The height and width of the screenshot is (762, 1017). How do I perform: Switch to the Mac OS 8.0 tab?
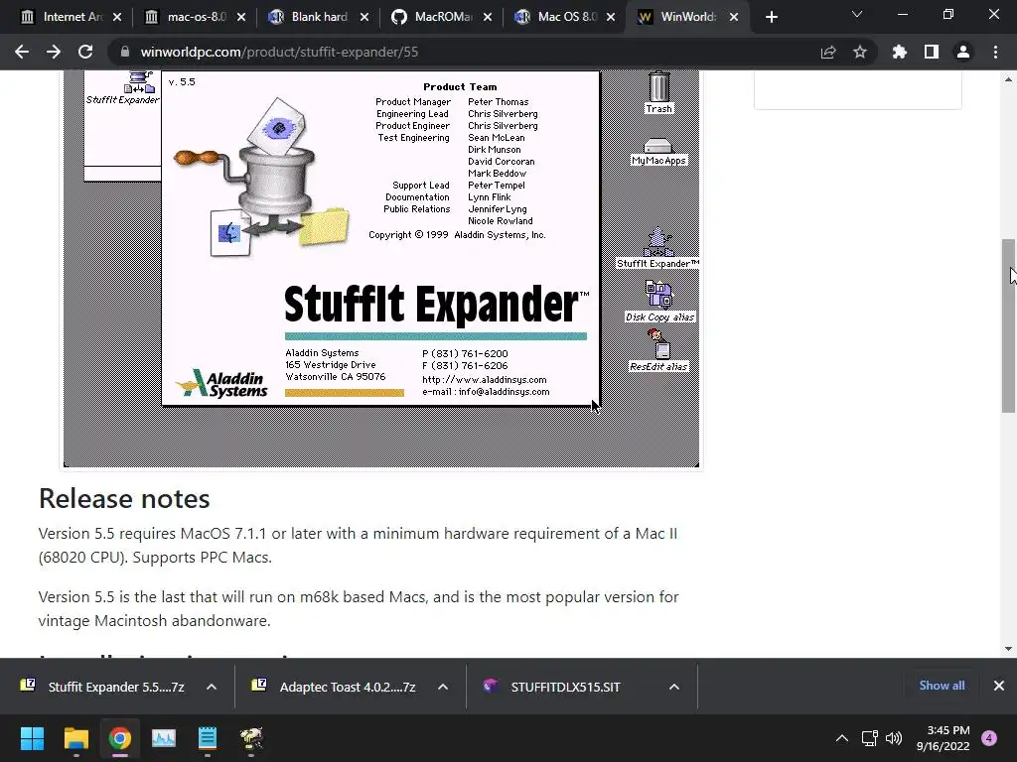(x=556, y=17)
